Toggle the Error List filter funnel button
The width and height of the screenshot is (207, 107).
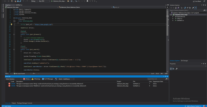point(56,79)
